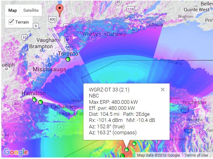Click the red location pin marker
Viewport: 213px width, 159px height.
click(60, 10)
